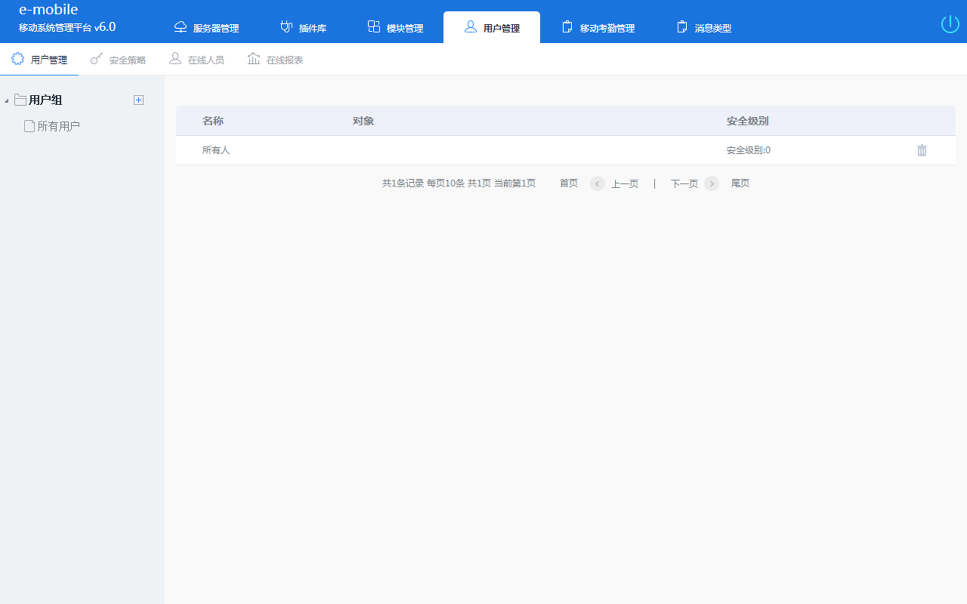Click the 名称 column header
The image size is (967, 604).
[x=213, y=121]
